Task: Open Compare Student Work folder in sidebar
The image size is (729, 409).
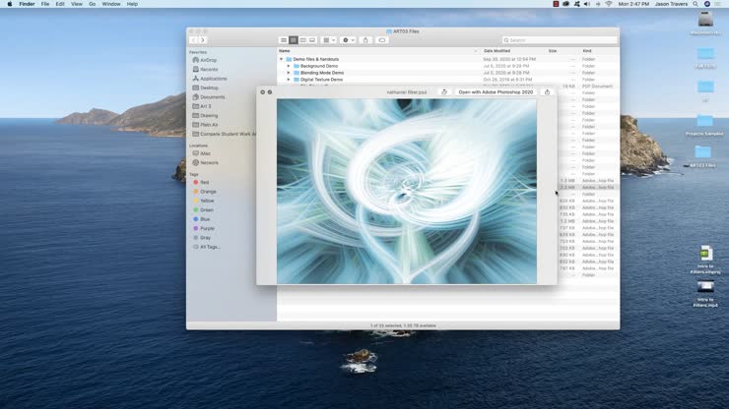Action: (224, 134)
